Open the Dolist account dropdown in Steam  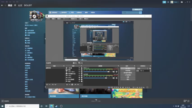click(176, 2)
